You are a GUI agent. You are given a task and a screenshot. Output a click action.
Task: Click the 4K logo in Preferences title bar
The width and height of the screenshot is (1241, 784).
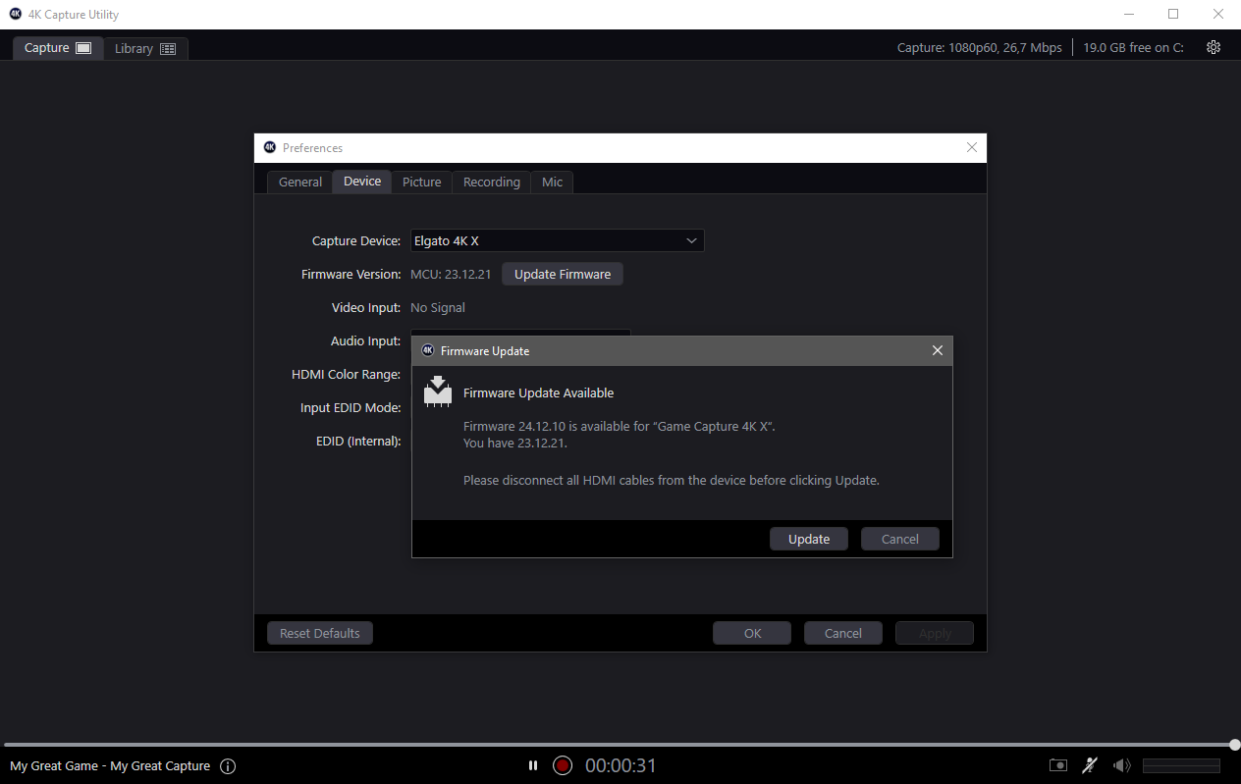click(270, 147)
